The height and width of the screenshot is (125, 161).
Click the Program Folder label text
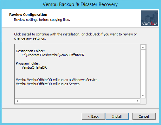[x=28, y=63]
